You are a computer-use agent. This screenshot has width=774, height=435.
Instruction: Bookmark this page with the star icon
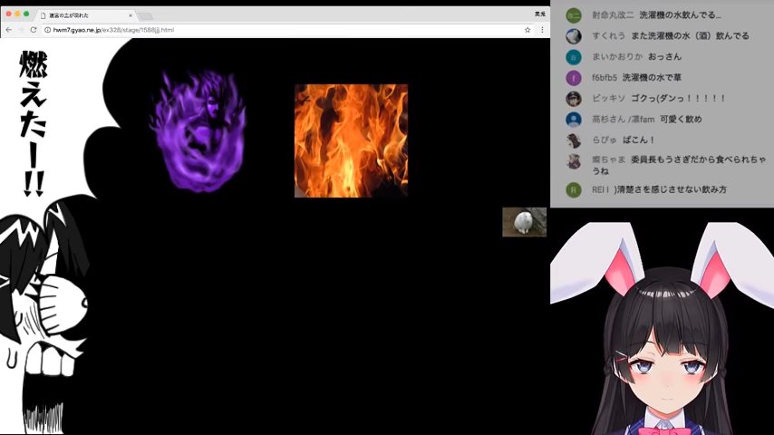pyautogui.click(x=527, y=30)
